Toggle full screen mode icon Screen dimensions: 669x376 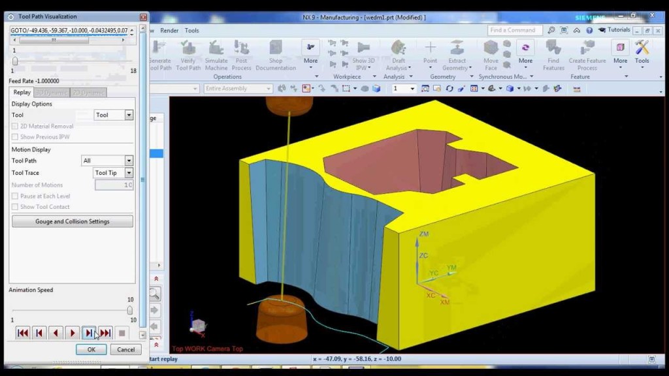[564, 30]
